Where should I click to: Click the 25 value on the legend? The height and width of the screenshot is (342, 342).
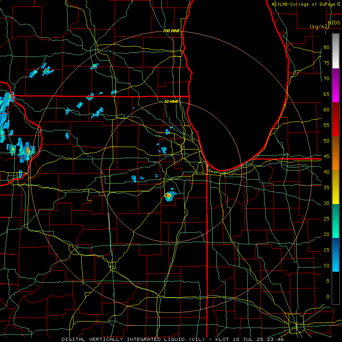pyautogui.click(x=326, y=218)
